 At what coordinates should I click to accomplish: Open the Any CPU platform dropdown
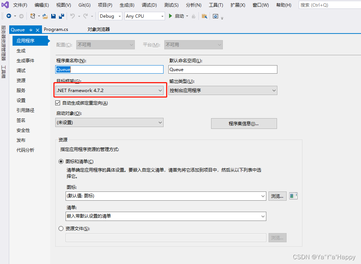(144, 16)
